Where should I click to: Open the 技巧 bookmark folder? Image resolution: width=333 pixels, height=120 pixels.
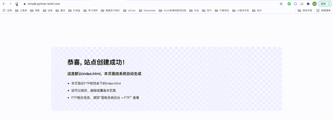(x=207, y=10)
